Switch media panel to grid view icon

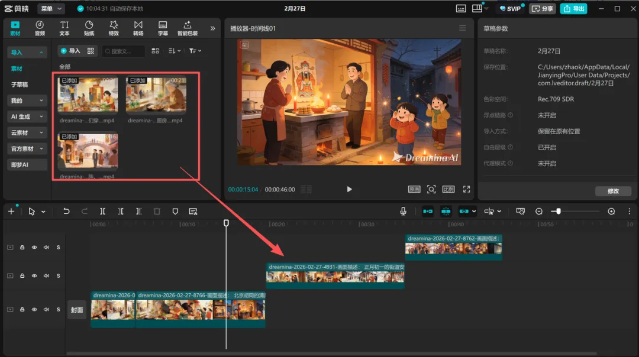(155, 51)
